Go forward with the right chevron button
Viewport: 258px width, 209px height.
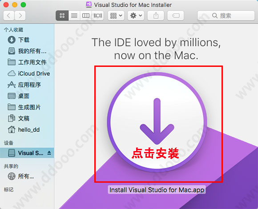[x=20, y=16]
